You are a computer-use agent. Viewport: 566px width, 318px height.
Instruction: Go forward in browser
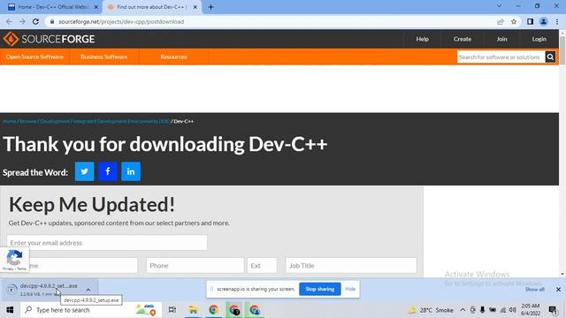pyautogui.click(x=22, y=21)
